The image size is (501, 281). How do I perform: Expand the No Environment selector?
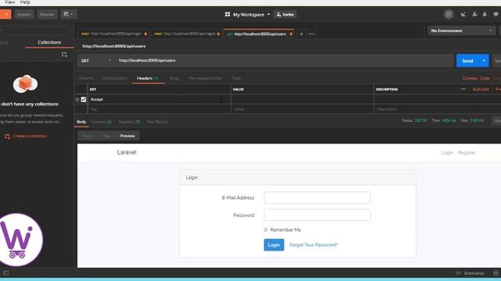461,30
